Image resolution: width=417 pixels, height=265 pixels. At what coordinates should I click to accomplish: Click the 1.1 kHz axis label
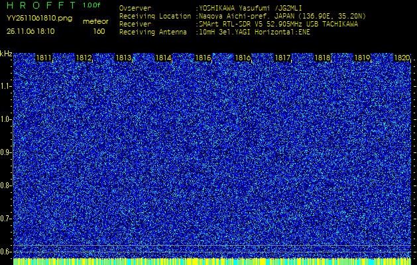6,86
